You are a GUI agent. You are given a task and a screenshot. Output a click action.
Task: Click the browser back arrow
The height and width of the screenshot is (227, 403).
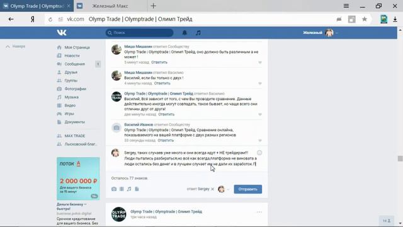click(x=11, y=19)
